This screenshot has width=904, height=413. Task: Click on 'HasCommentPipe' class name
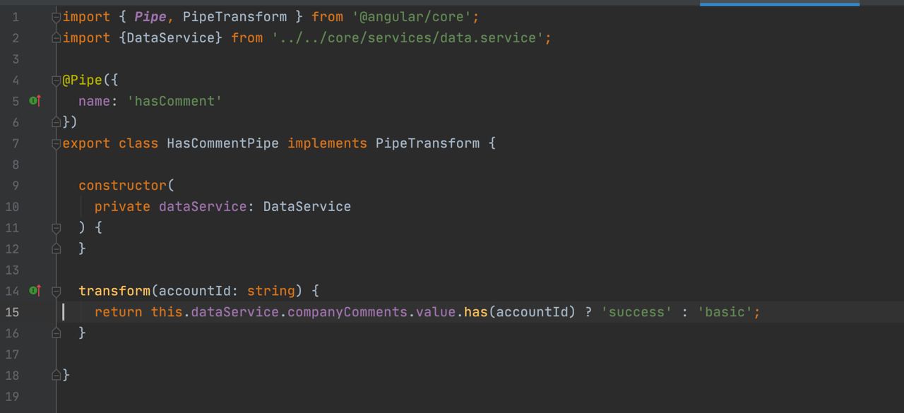click(222, 143)
